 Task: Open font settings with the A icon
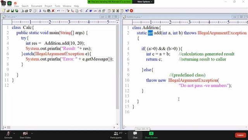pyautogui.click(x=86, y=11)
